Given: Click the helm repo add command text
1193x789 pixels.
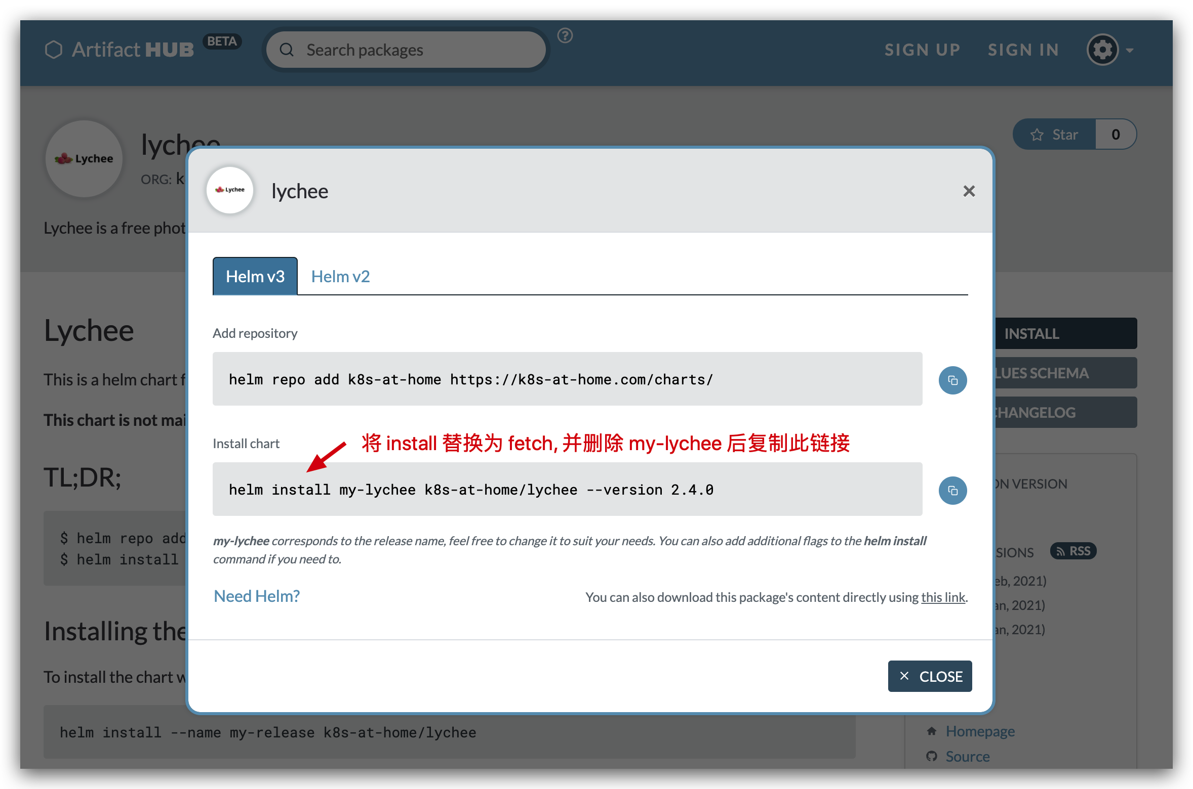Looking at the screenshot, I should tap(470, 379).
